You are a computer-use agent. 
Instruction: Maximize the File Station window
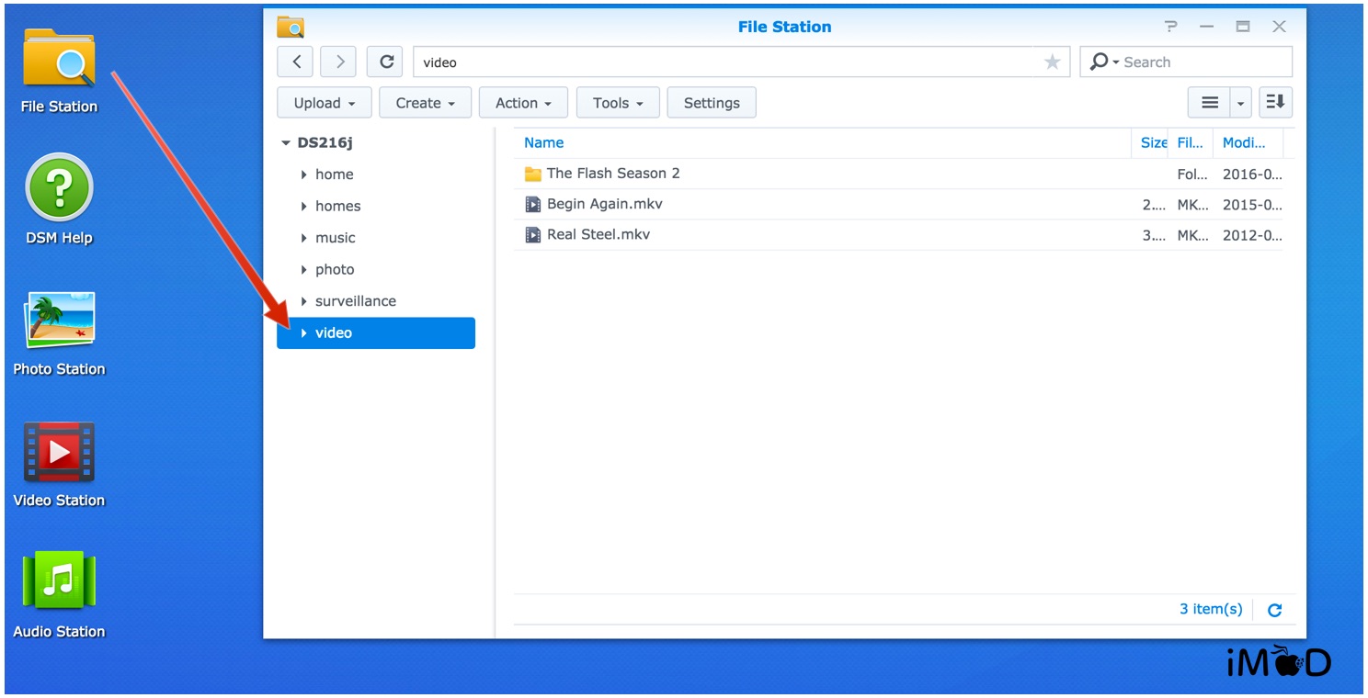coord(1243,27)
